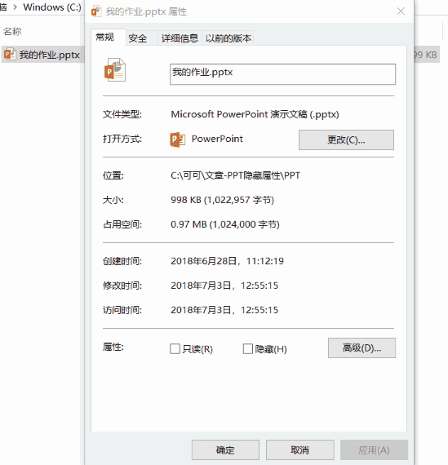Viewport: 448px width, 465px height.
Task: Click the file type text Microsoft PowerPoint 演示文稿
Action: click(255, 114)
